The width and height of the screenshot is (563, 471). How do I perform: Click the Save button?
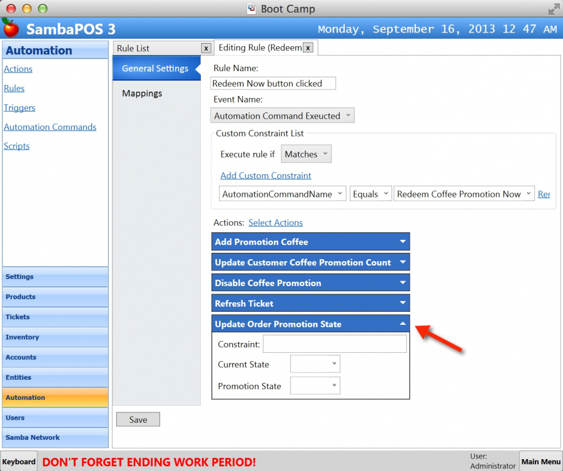[138, 420]
